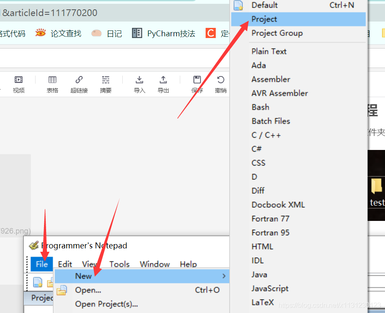Choose Docbook XML file type

pyautogui.click(x=298, y=205)
